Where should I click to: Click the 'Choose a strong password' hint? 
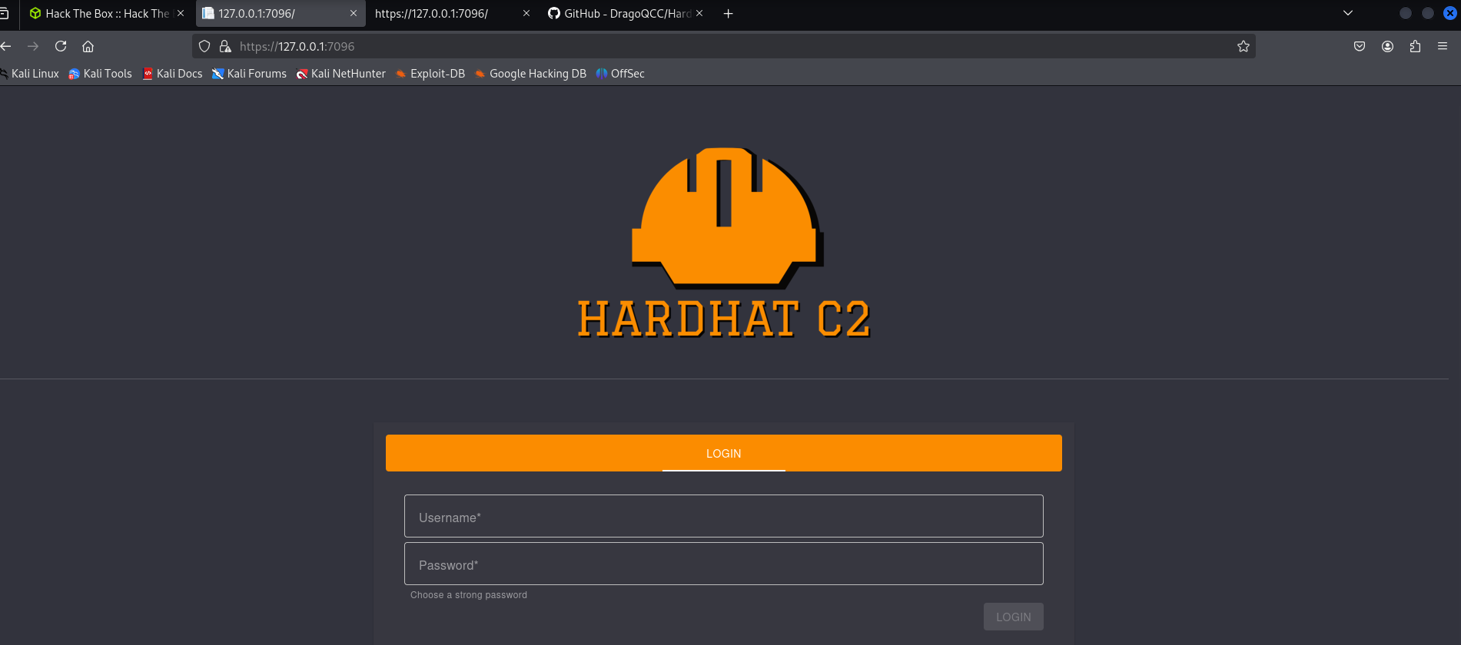[x=469, y=595]
